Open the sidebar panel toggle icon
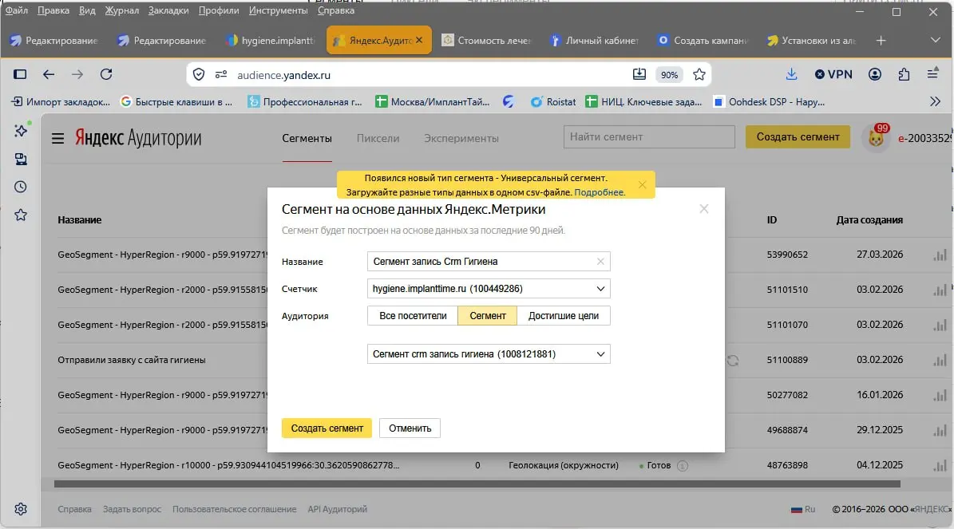The height and width of the screenshot is (529, 954). tap(20, 74)
